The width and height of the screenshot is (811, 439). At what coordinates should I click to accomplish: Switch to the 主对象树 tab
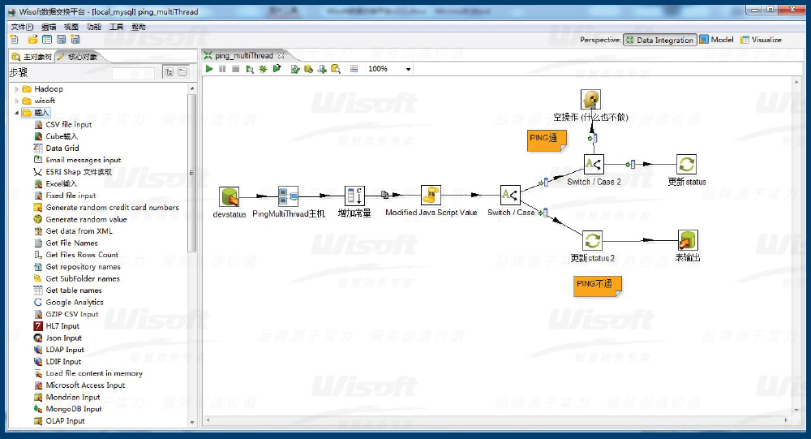coord(32,58)
